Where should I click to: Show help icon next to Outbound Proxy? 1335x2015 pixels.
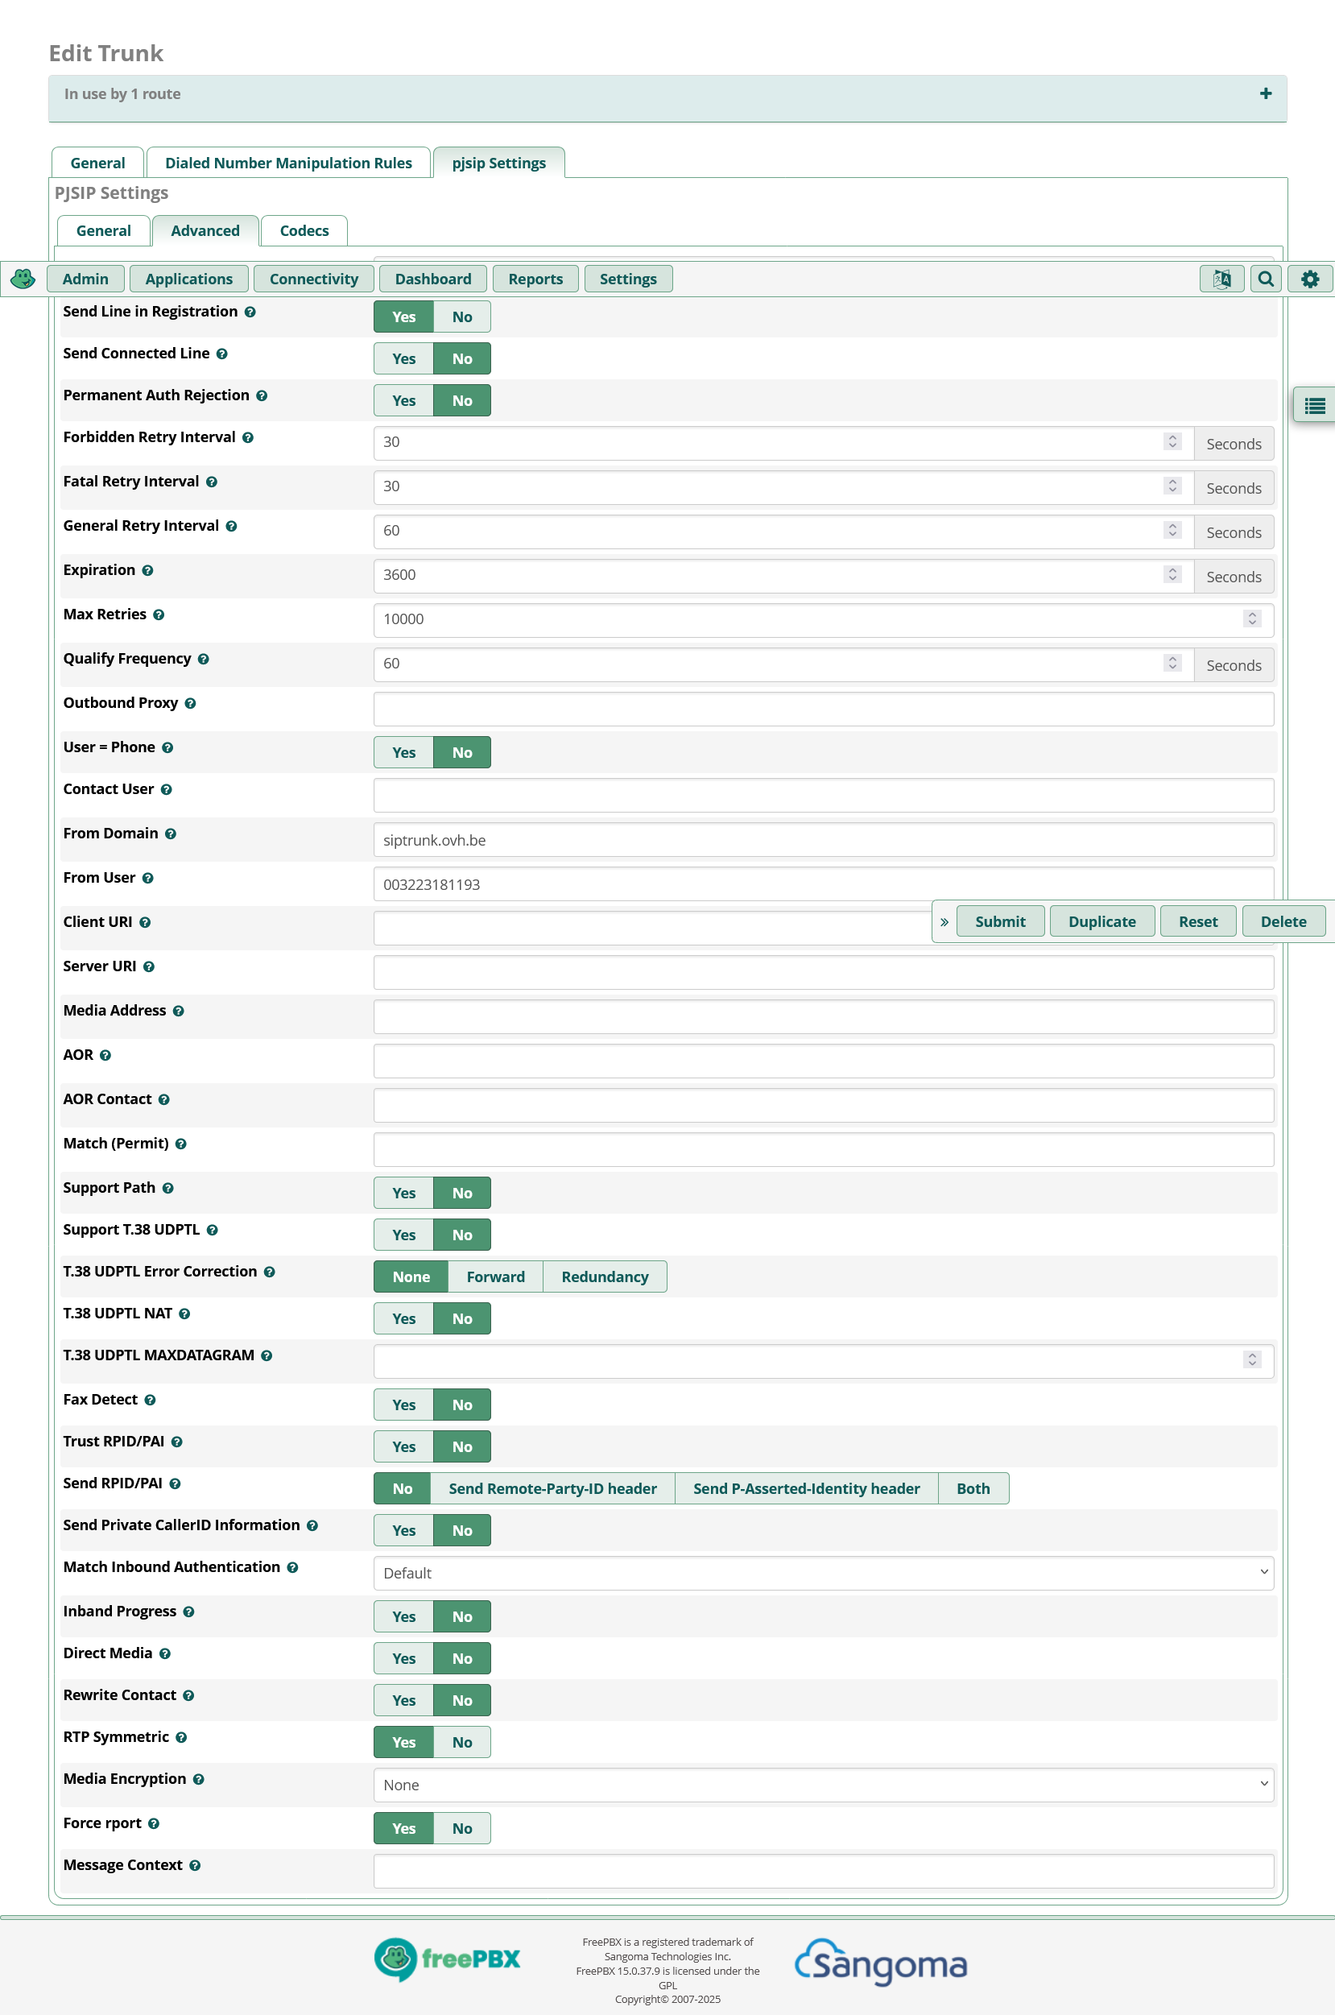click(191, 702)
